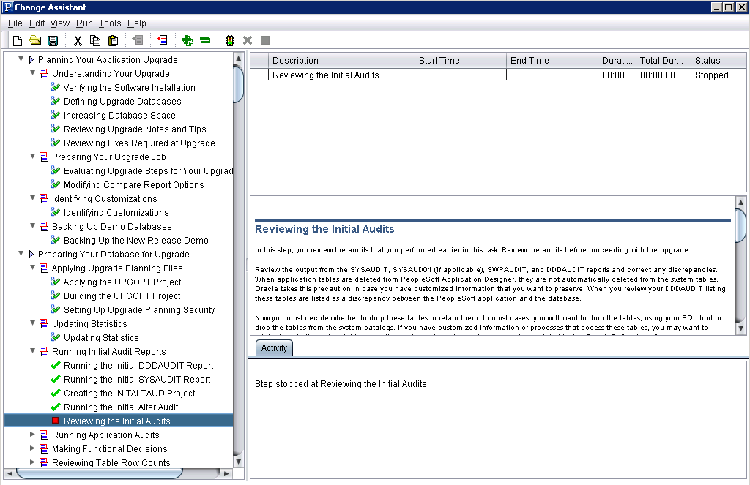Paste using the clipboard toolbar icon
The image size is (750, 485).
tap(113, 41)
